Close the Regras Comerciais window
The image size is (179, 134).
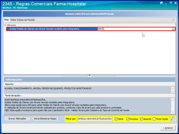[176, 3]
